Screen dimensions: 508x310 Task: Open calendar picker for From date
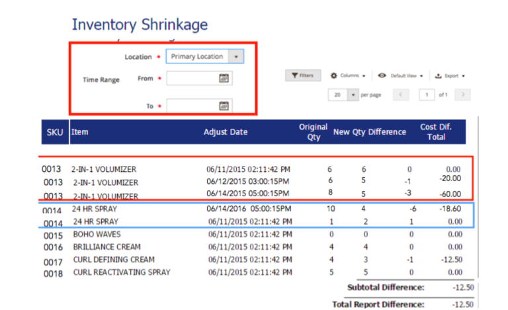224,78
